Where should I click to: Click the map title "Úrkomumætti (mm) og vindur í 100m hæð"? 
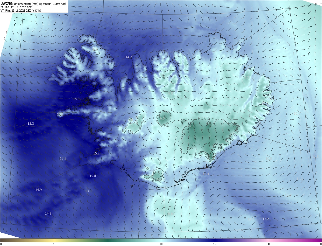point(40,4)
